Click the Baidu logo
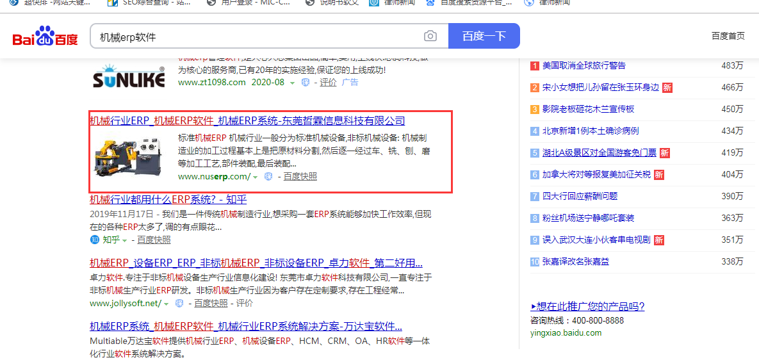 point(45,37)
